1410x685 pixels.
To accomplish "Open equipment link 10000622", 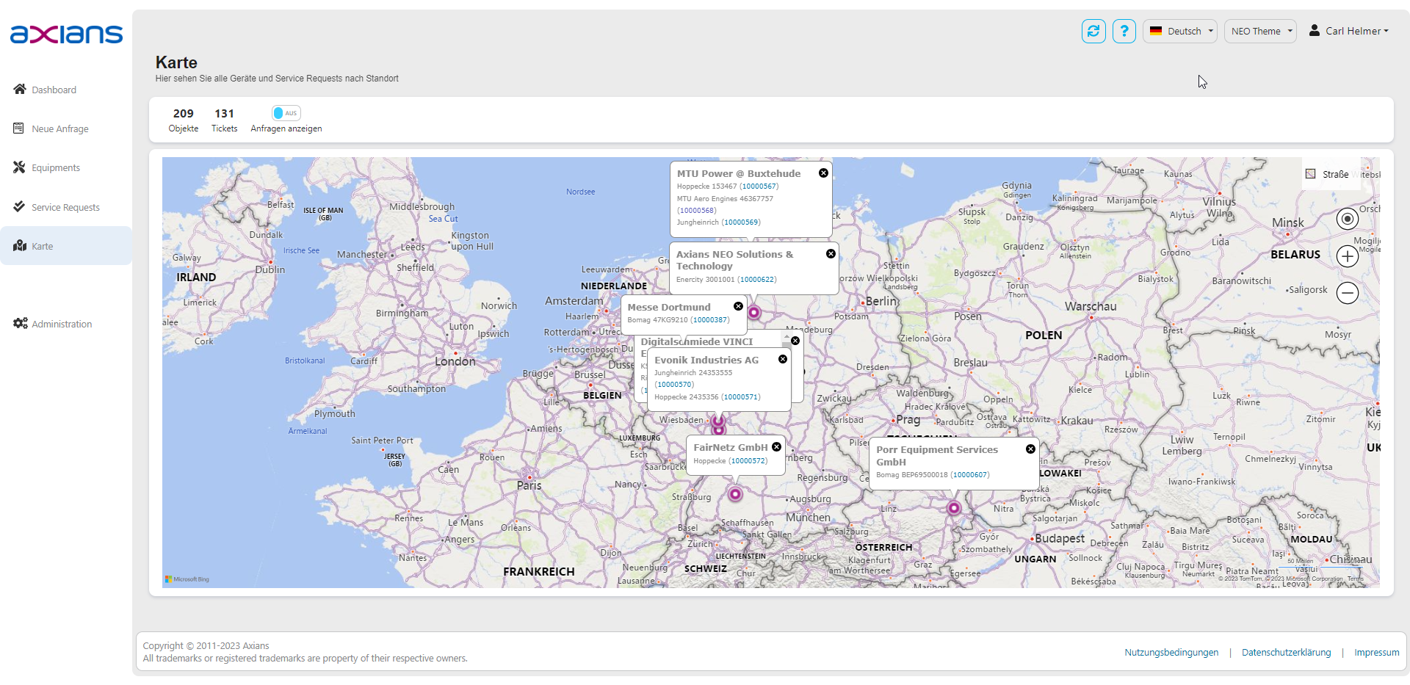I will pos(756,280).
